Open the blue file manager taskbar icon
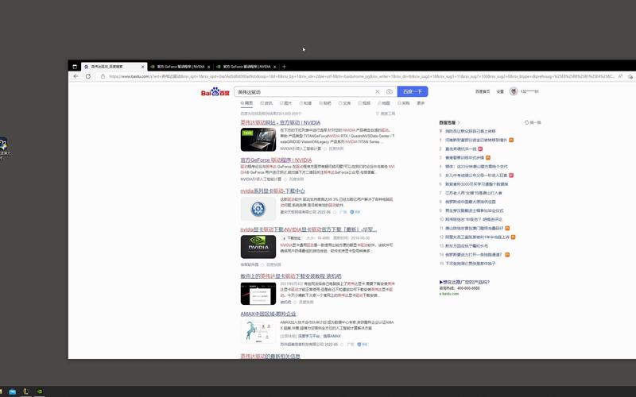636x397 pixels. pos(13,391)
